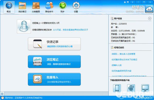Open link 如何整体导出文件夹下的笔记
This screenshot has width=154, height=100.
[124, 60]
